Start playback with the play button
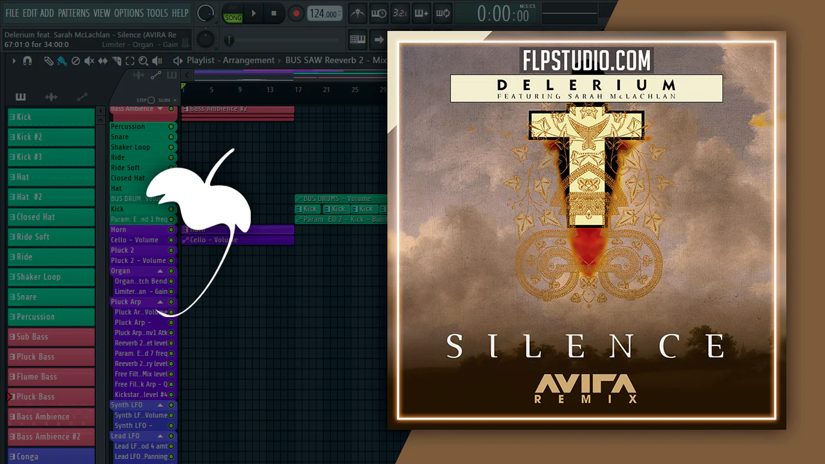825x464 pixels. point(254,14)
